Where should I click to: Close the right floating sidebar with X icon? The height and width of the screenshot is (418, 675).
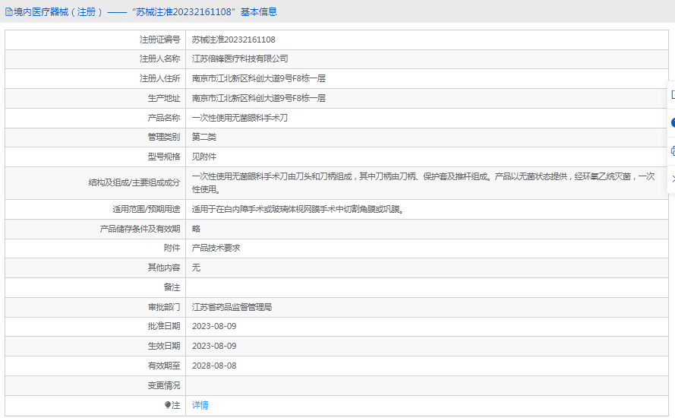[672, 178]
